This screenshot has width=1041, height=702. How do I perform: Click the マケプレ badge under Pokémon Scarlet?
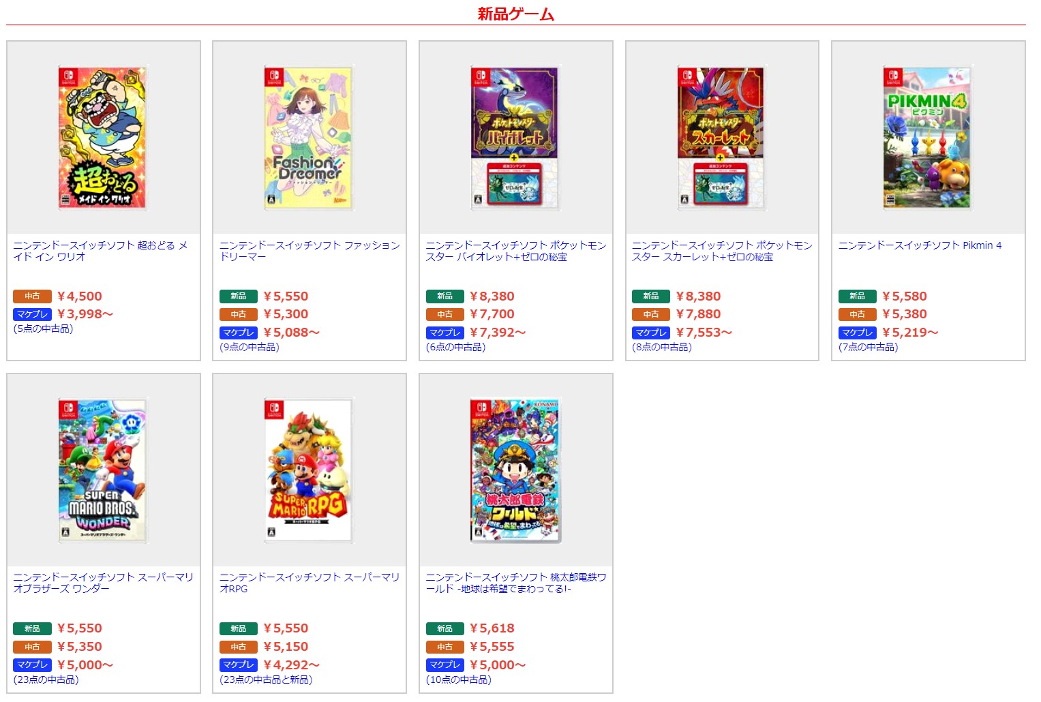pyautogui.click(x=651, y=333)
